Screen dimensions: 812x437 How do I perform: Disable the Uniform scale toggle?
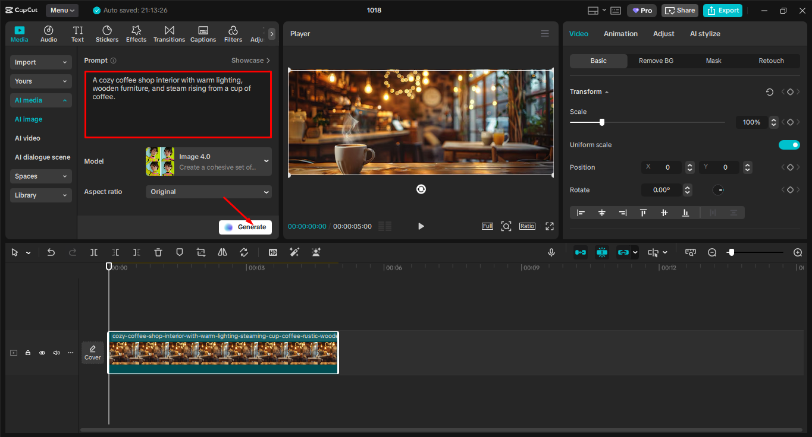[x=789, y=144]
